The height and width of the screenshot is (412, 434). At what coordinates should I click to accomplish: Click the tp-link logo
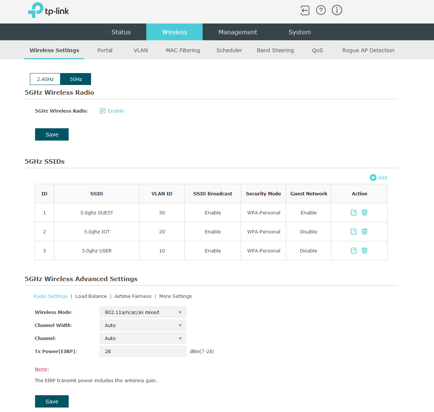pyautogui.click(x=49, y=10)
